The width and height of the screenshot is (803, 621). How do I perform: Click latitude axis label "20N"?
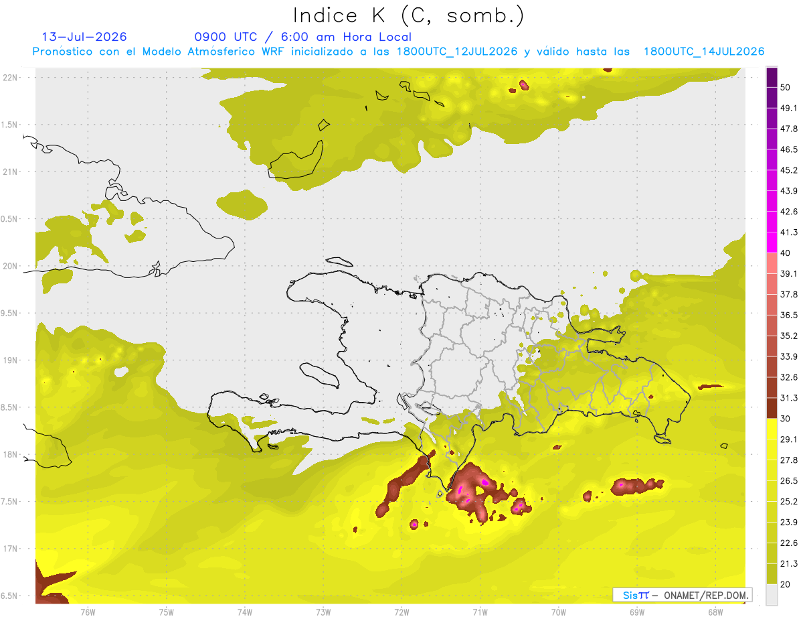coord(11,267)
